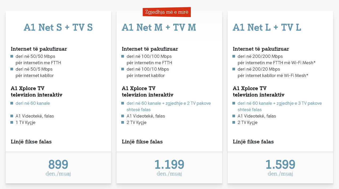Image resolution: width=339 pixels, height=189 pixels.
Task: Click the bullet beside '2 TV Kyçje' in the L plan
Action: click(234, 122)
